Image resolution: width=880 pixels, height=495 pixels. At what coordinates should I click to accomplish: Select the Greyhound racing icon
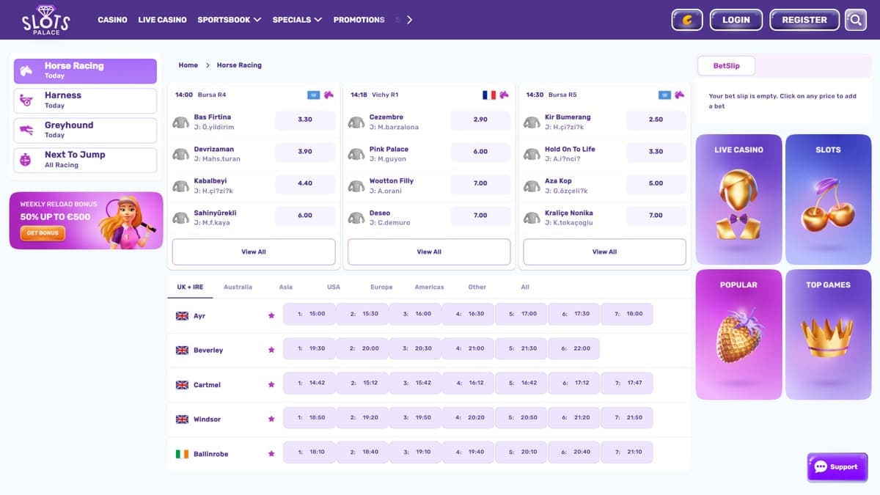26,130
